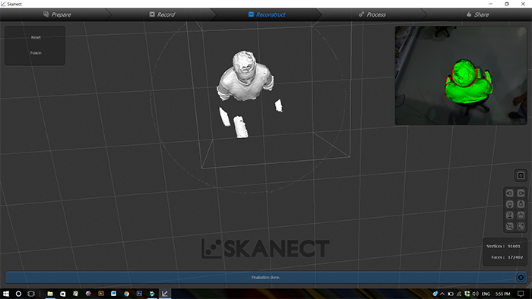Open the clock showing 5:55 PM
This screenshot has width=532, height=299.
click(x=503, y=294)
